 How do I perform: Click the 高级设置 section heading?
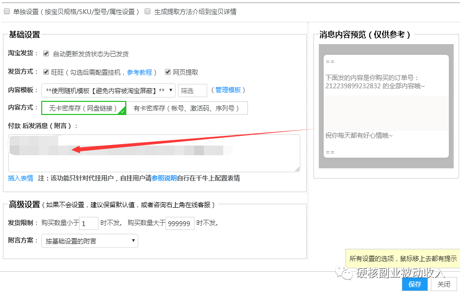(24, 204)
